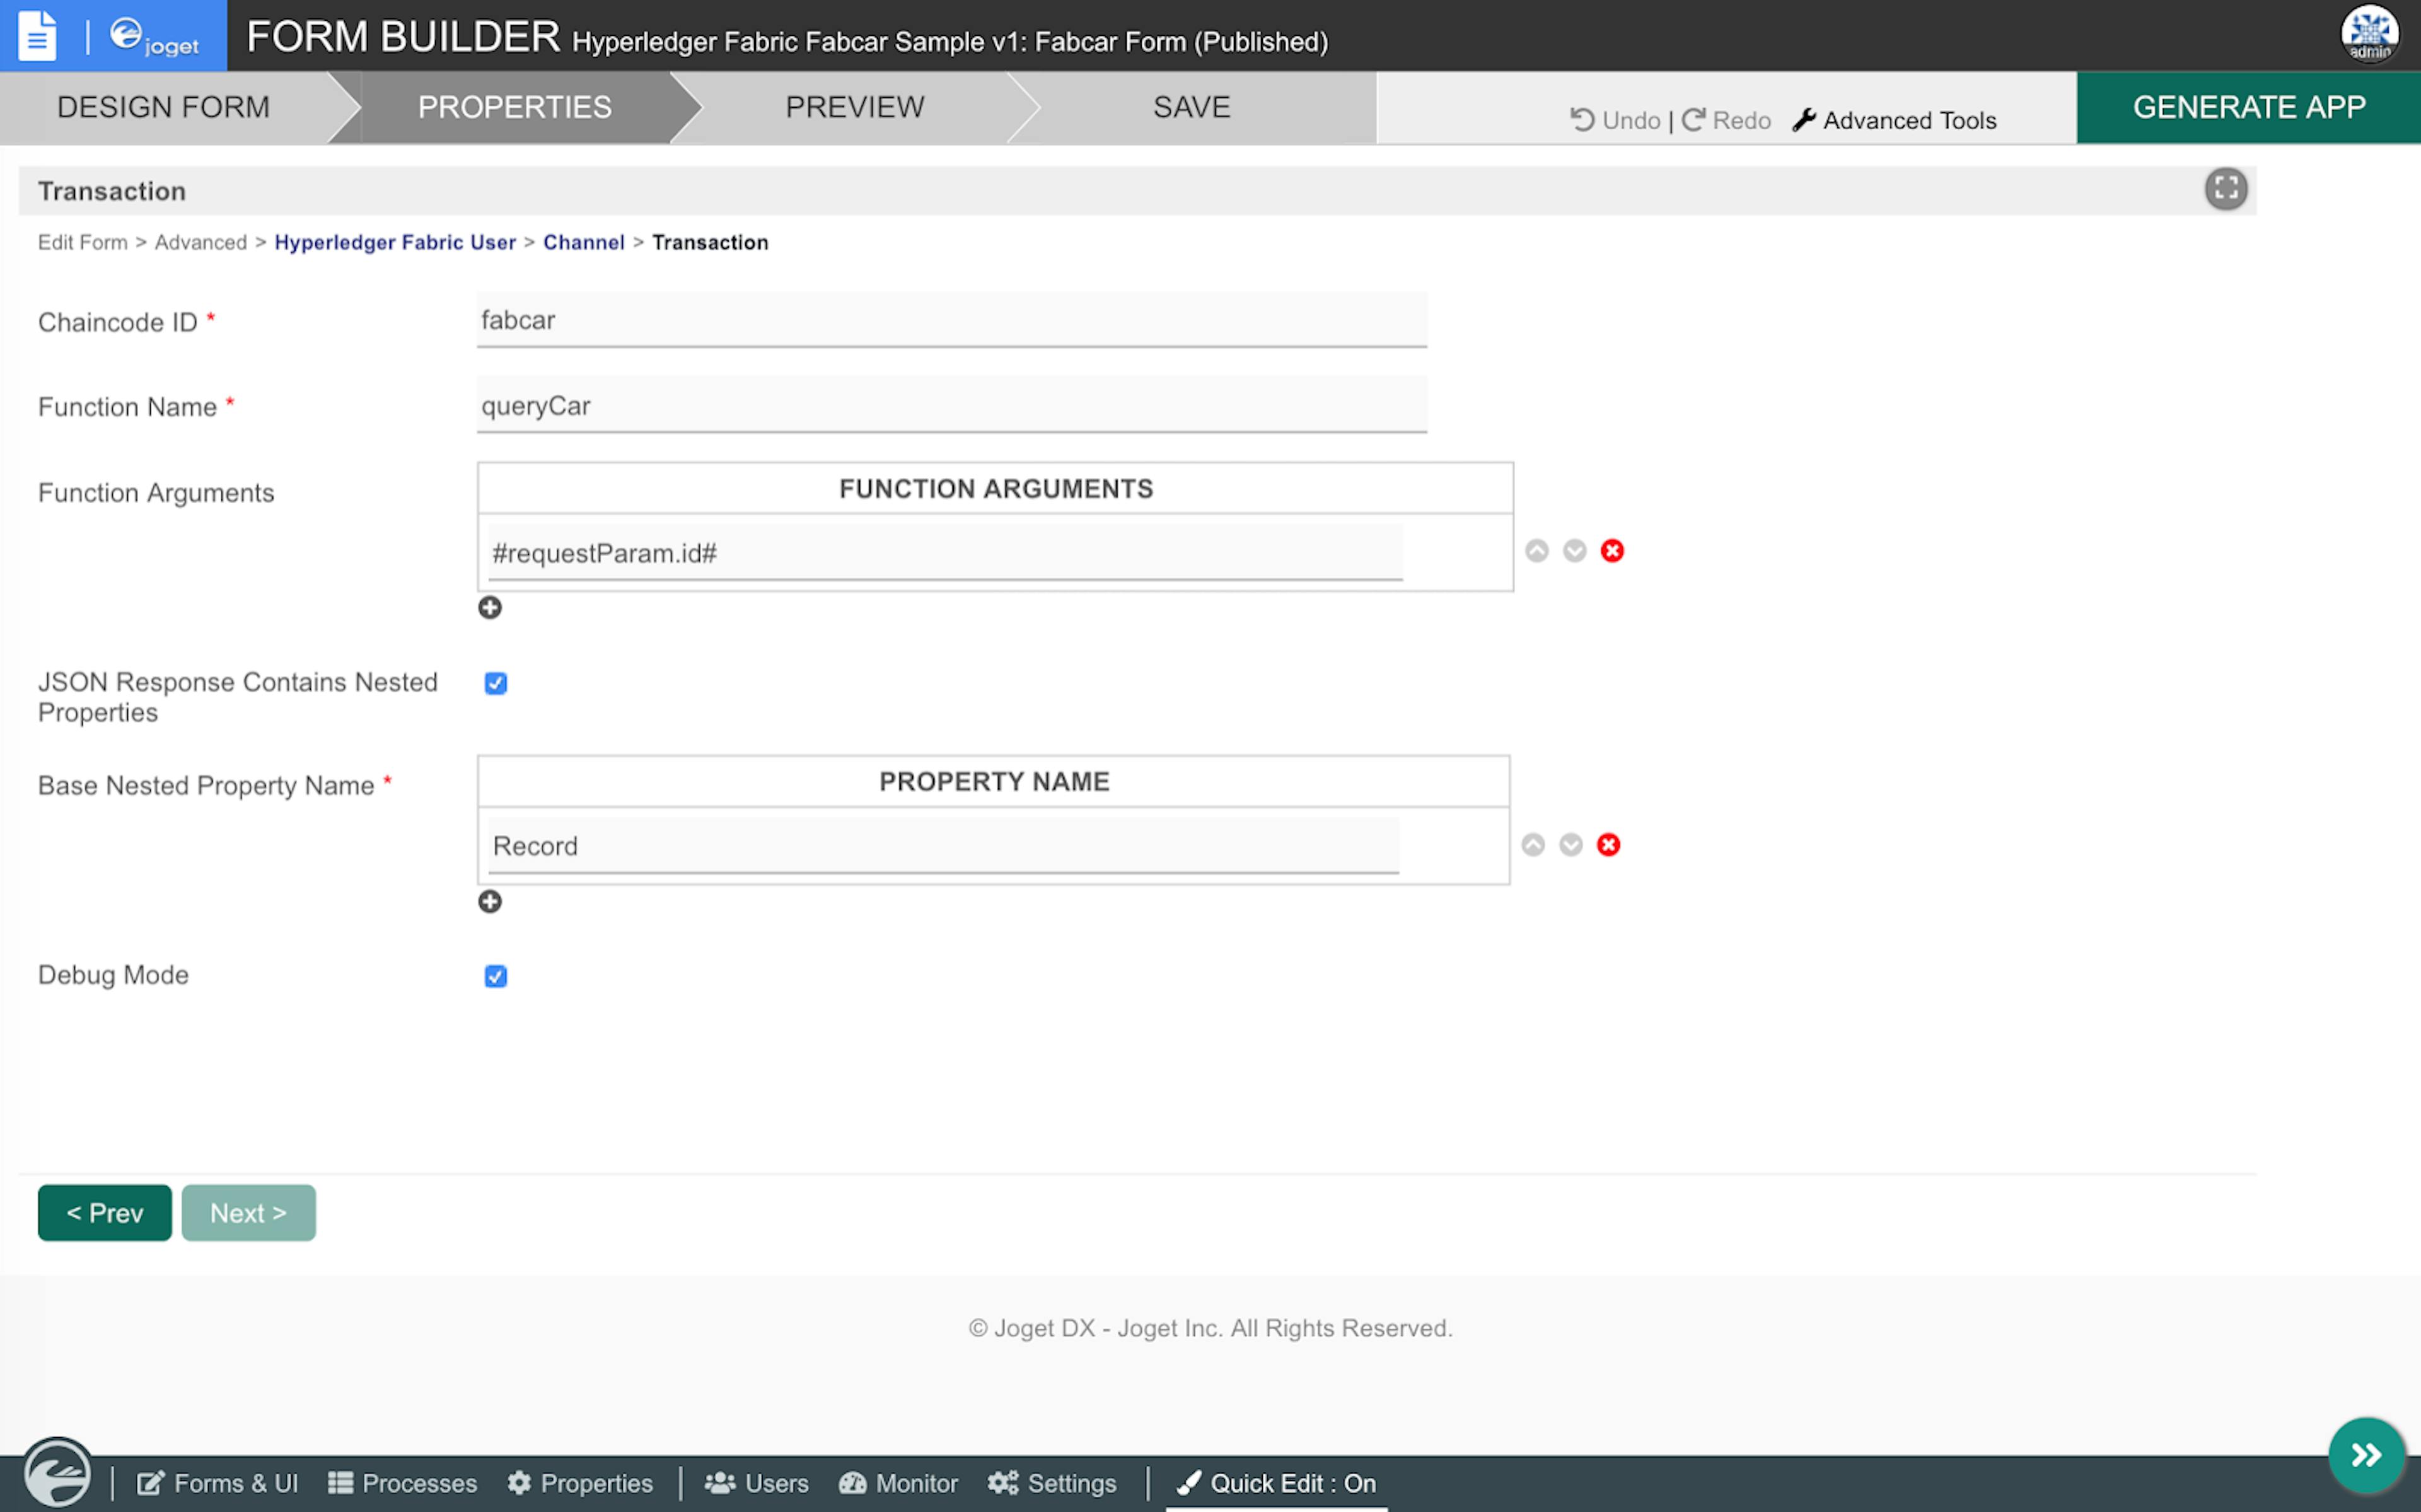Image resolution: width=2421 pixels, height=1512 pixels.
Task: Click the < Prev button
Action: tap(105, 1213)
